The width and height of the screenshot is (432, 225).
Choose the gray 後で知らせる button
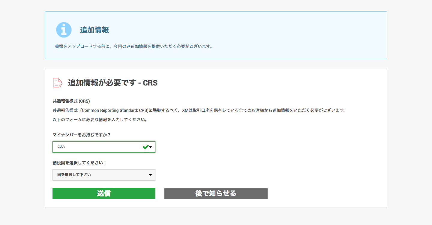tap(216, 193)
